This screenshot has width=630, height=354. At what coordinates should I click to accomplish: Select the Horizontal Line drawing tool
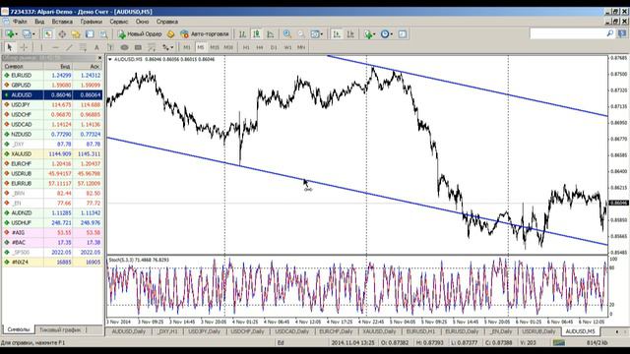click(x=55, y=47)
